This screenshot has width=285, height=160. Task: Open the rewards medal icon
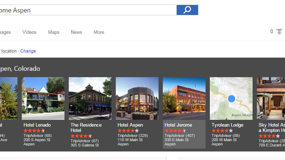coord(279,32)
